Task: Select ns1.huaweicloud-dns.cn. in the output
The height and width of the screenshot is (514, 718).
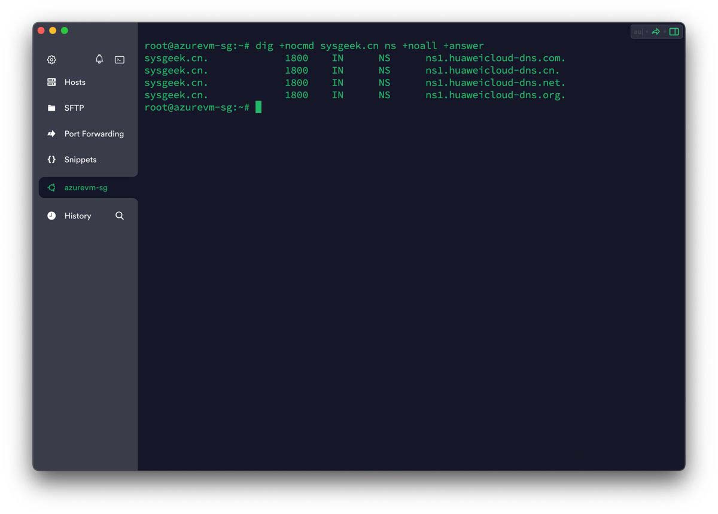Action: (x=492, y=71)
